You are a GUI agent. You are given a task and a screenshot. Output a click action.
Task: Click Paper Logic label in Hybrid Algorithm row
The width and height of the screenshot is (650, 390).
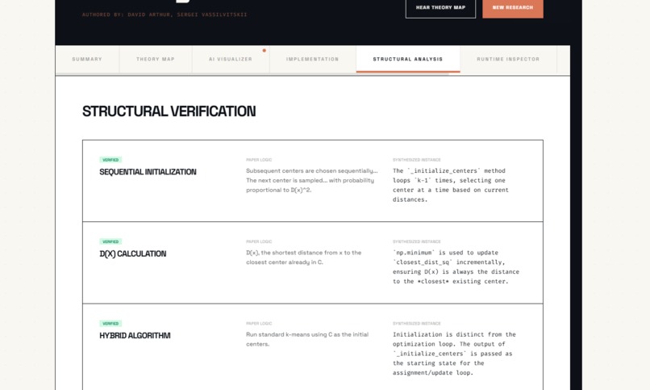[259, 323]
